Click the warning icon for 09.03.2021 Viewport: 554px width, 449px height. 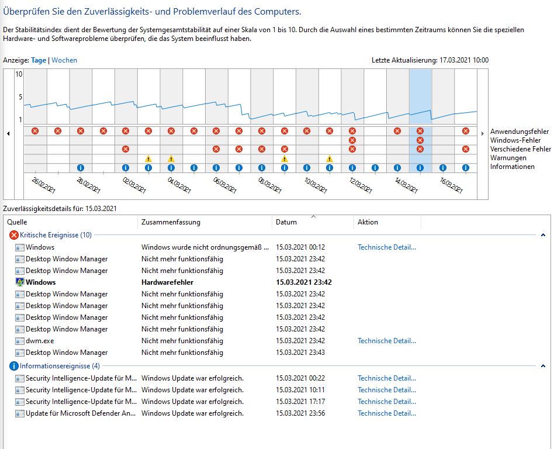(285, 158)
